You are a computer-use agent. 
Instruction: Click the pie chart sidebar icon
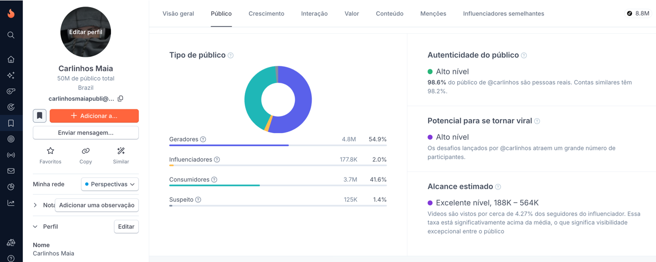pos(11,187)
